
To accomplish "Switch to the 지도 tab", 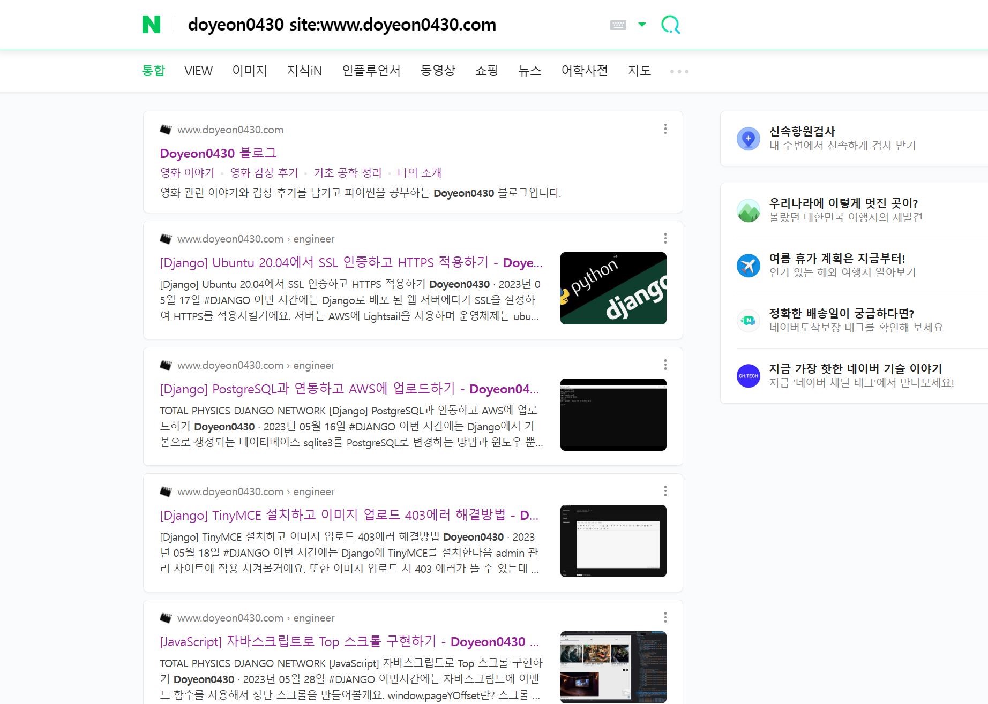I will click(x=639, y=71).
